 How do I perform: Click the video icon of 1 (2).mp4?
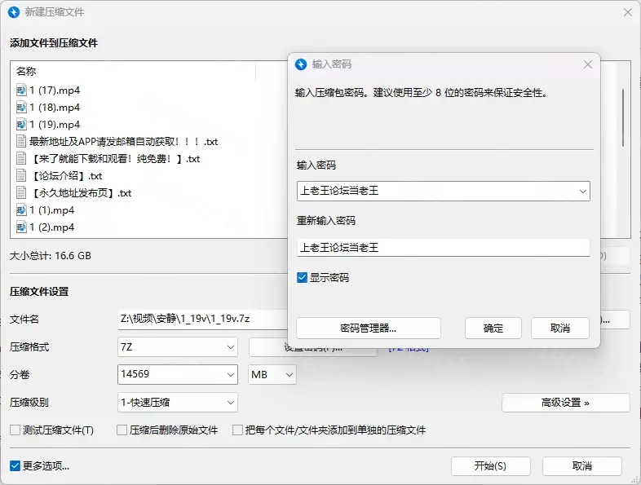[21, 227]
